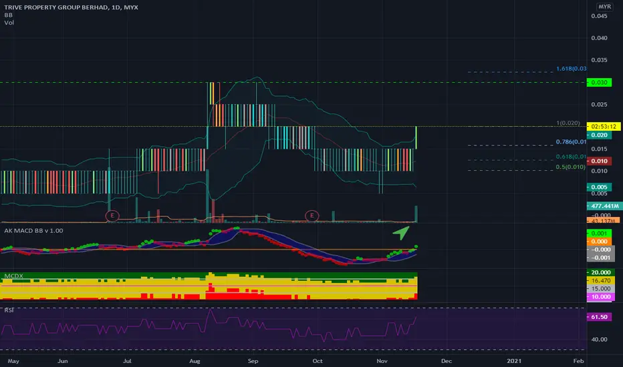This screenshot has height=367, width=623.
Task: Click the teal 0.020 price label
Action: 599,135
